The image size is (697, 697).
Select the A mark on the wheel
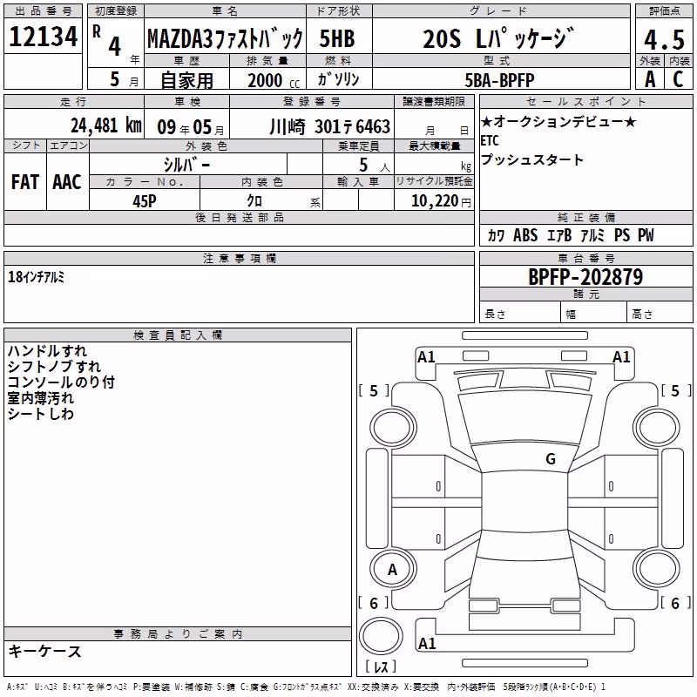393,570
